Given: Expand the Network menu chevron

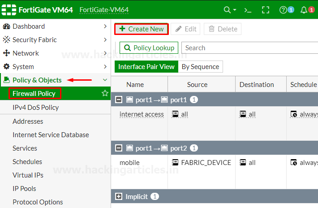Looking at the screenshot, I should tap(105, 53).
